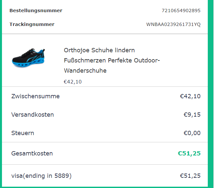The image size is (217, 188).
Task: Click tracking number WNBAA0239261731YQ
Action: [173, 24]
